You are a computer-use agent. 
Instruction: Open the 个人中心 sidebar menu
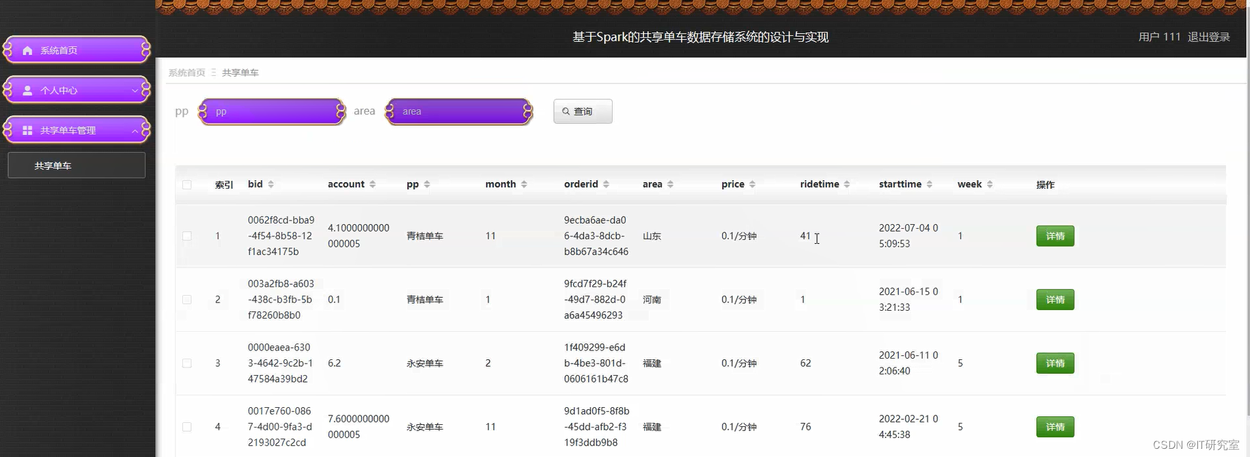[x=77, y=90]
